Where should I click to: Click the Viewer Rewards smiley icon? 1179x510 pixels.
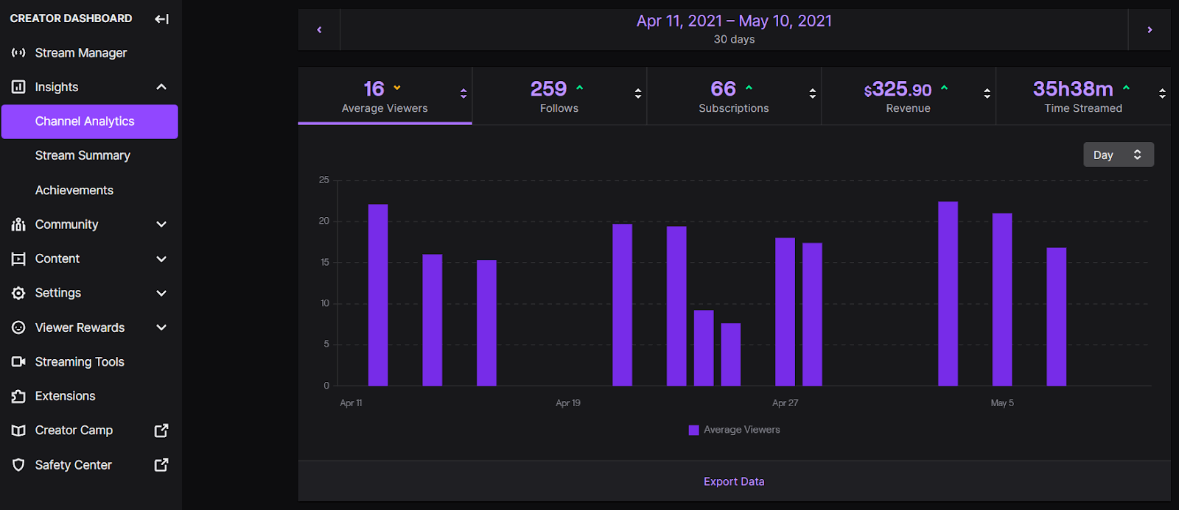18,327
